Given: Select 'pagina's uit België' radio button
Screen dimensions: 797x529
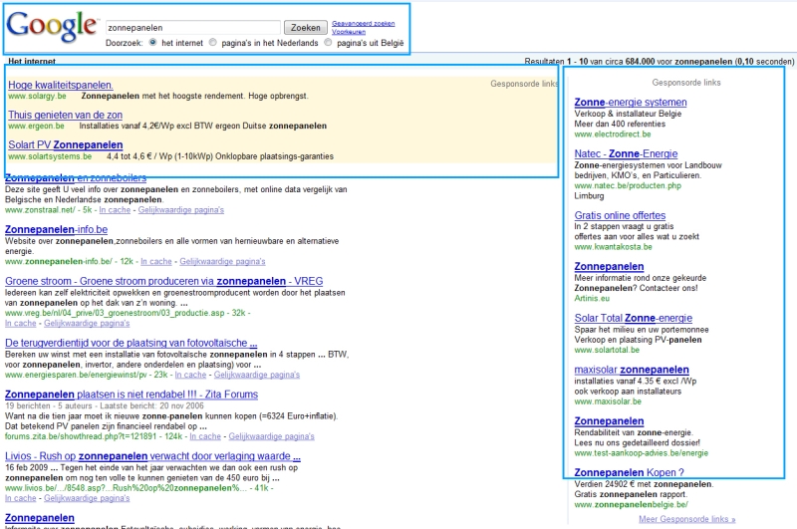Looking at the screenshot, I should pos(328,43).
